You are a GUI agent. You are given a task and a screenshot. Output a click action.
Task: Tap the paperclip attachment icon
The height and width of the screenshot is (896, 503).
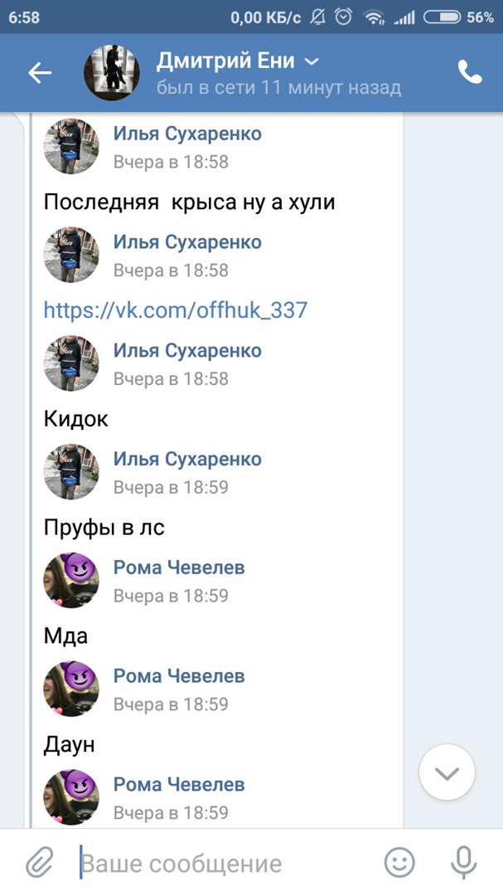click(39, 864)
